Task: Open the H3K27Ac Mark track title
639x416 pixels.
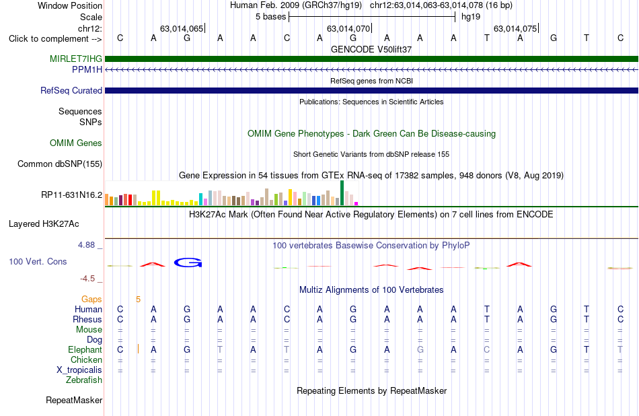Action: tap(371, 215)
